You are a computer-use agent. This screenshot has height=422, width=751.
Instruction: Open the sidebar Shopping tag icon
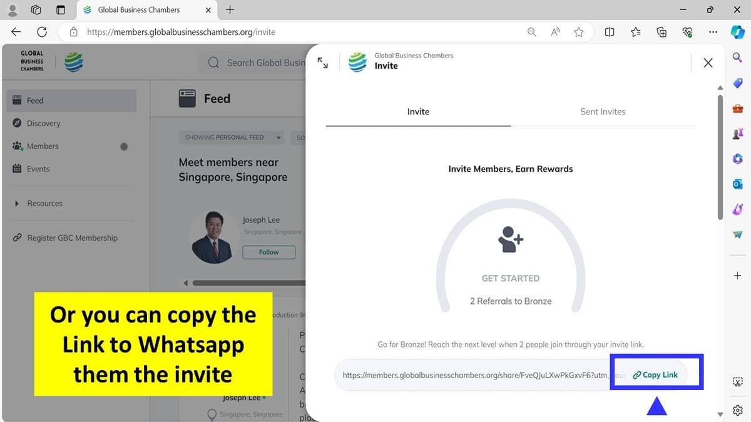737,83
